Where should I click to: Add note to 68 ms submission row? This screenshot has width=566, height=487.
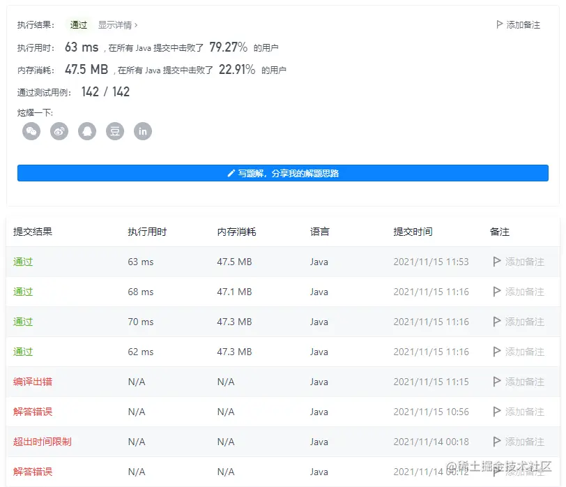tap(519, 292)
